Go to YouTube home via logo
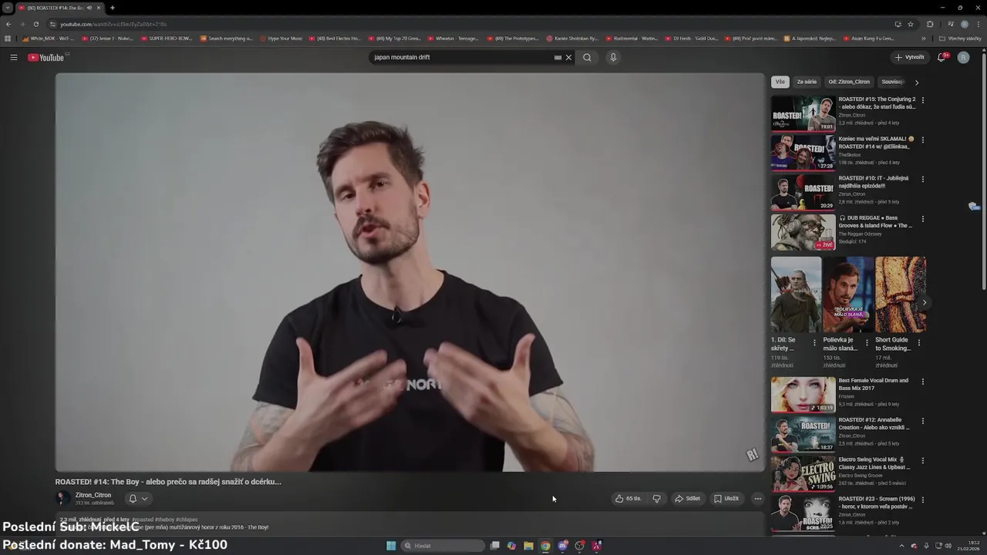This screenshot has width=987, height=555. point(46,57)
